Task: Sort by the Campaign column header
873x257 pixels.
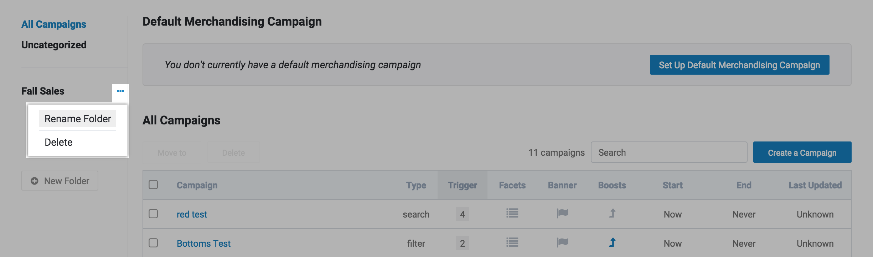Action: pos(197,185)
